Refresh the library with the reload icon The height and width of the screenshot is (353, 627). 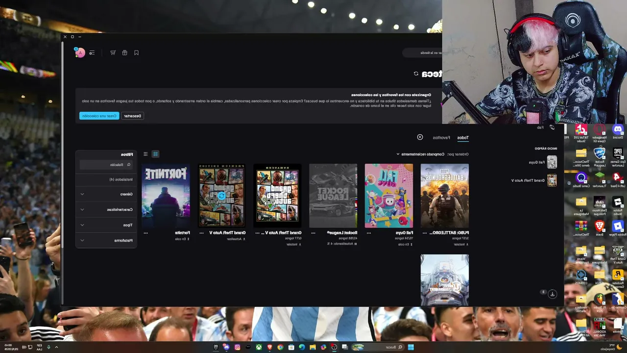(416, 74)
